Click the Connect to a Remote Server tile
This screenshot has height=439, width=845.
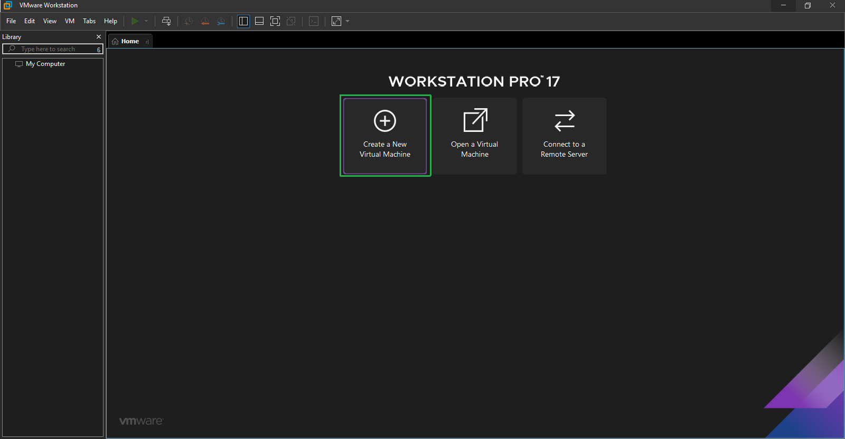pos(564,136)
